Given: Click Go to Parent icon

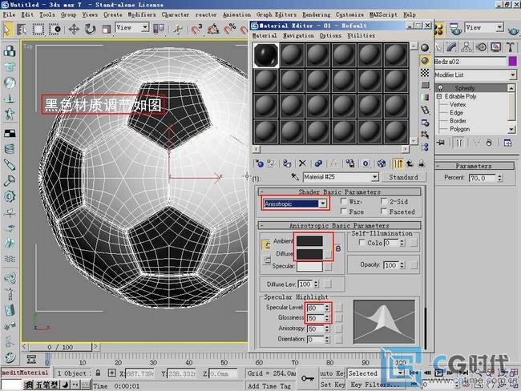Looking at the screenshot, I should [x=410, y=163].
